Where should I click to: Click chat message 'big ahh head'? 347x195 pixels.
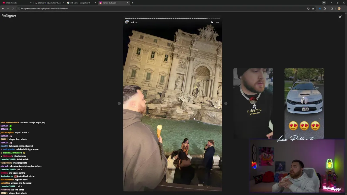[x=21, y=180]
